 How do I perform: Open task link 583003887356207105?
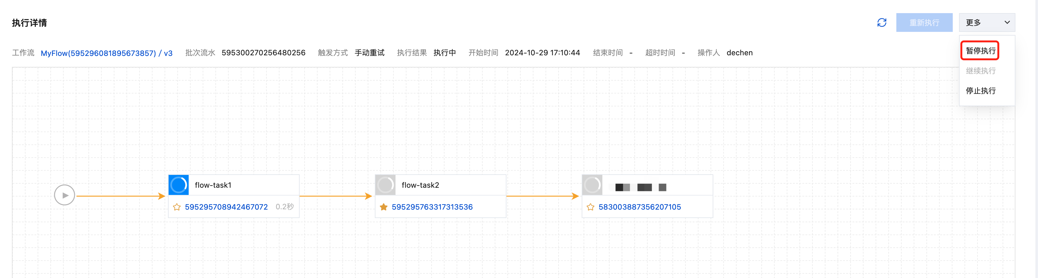coord(639,207)
